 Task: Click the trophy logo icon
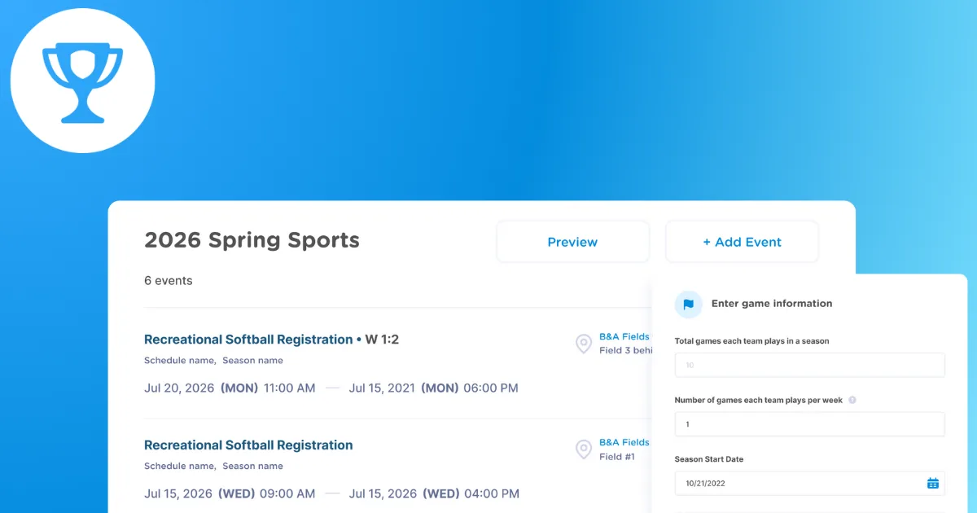tap(81, 80)
